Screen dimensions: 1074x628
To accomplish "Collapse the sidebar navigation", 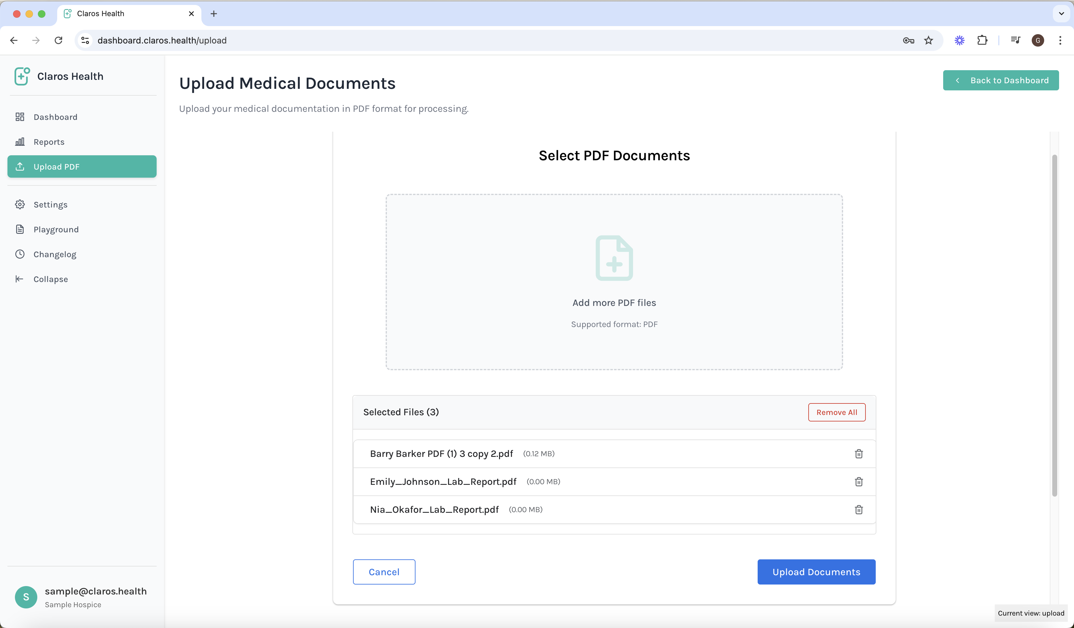I will 50,279.
